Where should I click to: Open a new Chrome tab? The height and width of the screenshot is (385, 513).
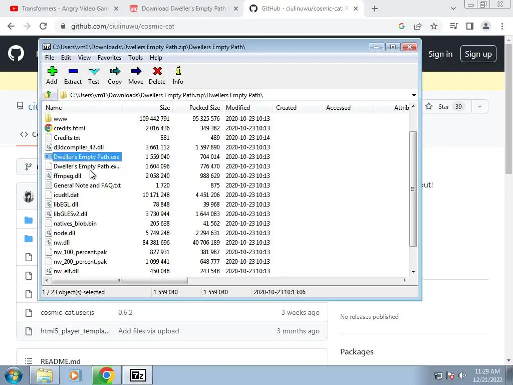(x=375, y=9)
